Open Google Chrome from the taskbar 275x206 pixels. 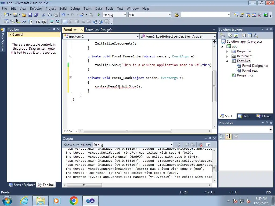(74, 201)
